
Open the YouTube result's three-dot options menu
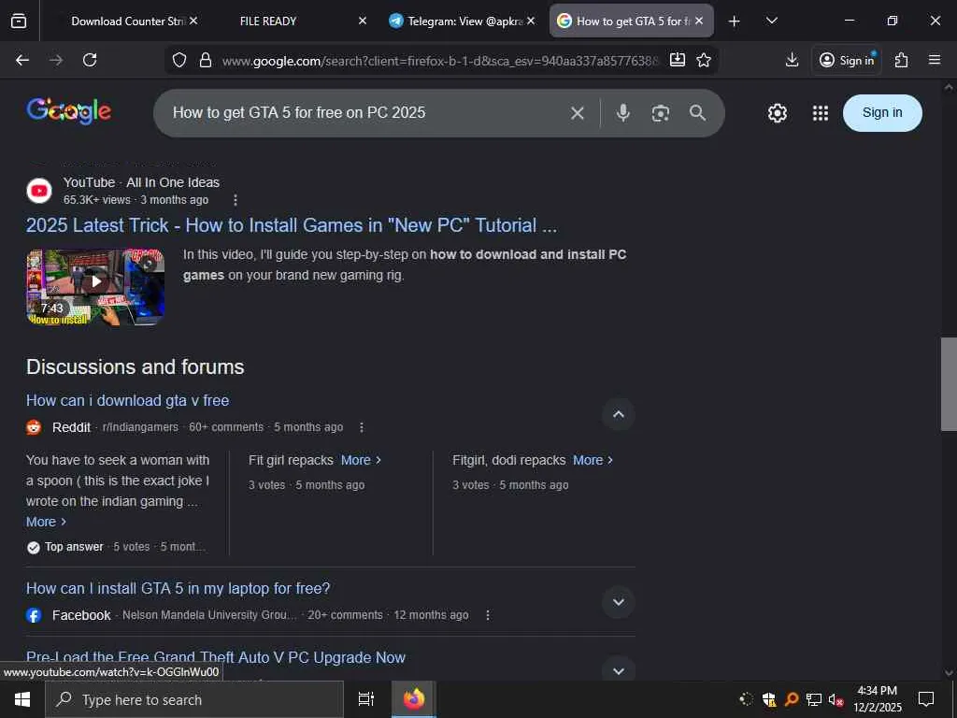click(x=235, y=200)
